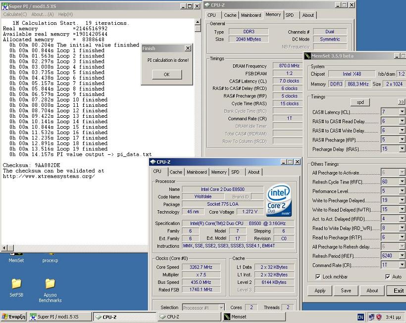
Task: Open the About...(A) menu in Super PI
Action: pyautogui.click(x=43, y=14)
